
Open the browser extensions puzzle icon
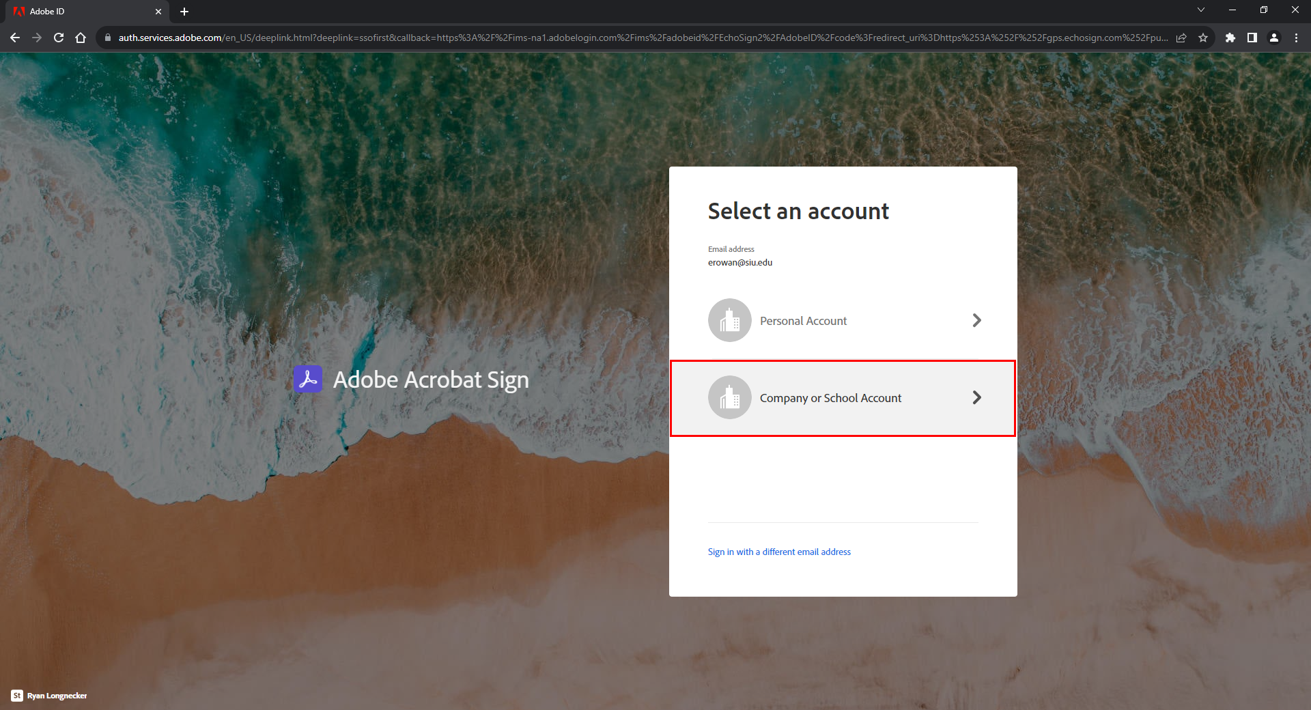coord(1231,38)
